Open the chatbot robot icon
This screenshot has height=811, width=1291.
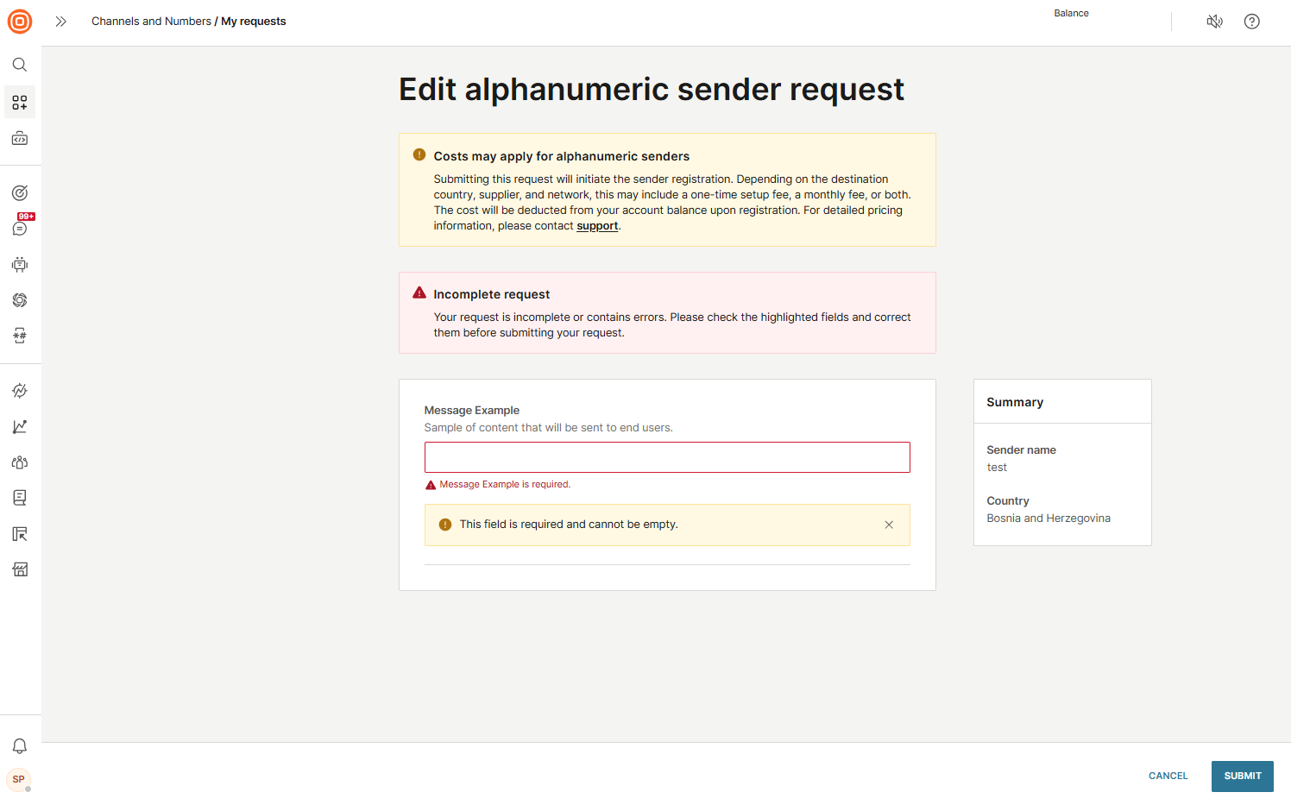20,265
